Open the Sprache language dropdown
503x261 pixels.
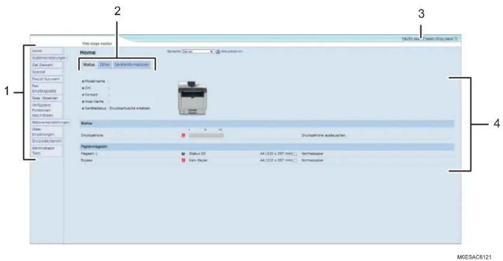pyautogui.click(x=198, y=51)
